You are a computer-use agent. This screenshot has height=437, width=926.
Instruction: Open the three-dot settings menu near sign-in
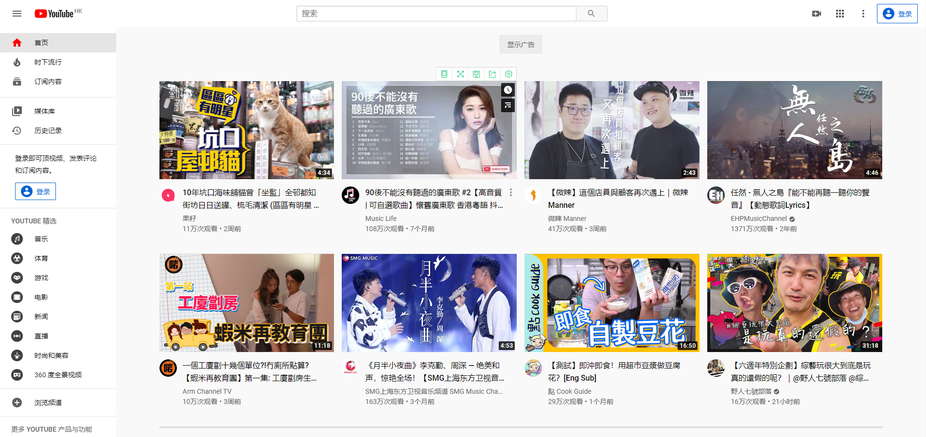coord(863,14)
